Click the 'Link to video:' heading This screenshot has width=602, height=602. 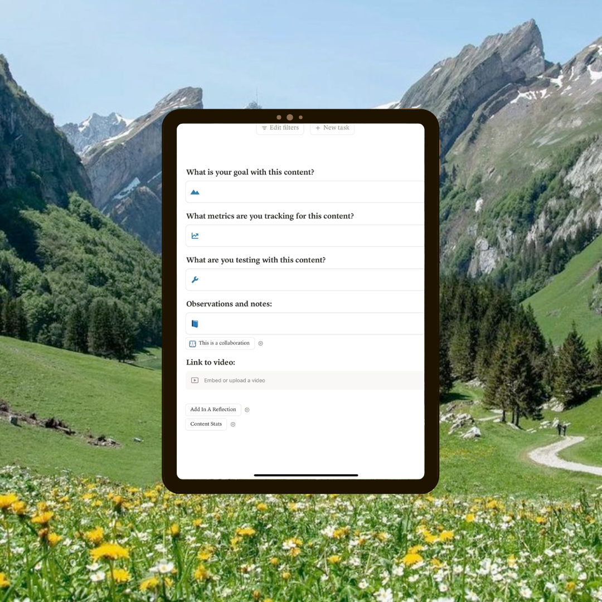211,362
